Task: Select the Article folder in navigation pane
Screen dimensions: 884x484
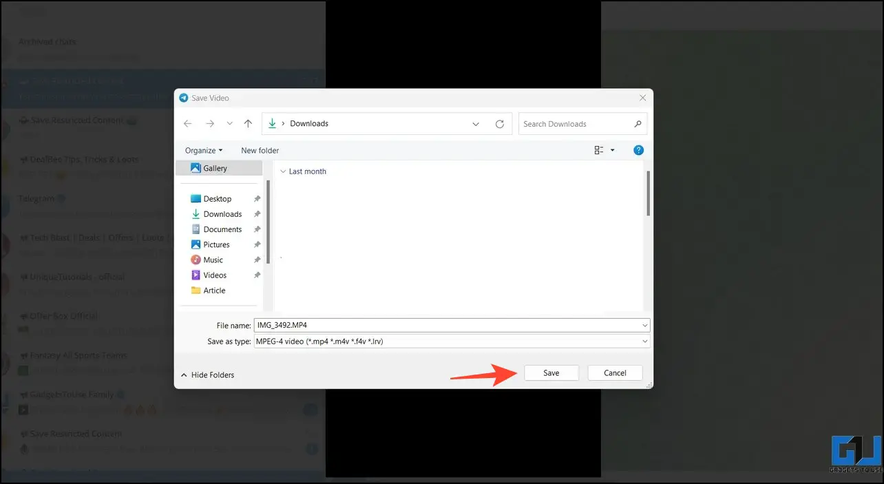Action: [214, 291]
